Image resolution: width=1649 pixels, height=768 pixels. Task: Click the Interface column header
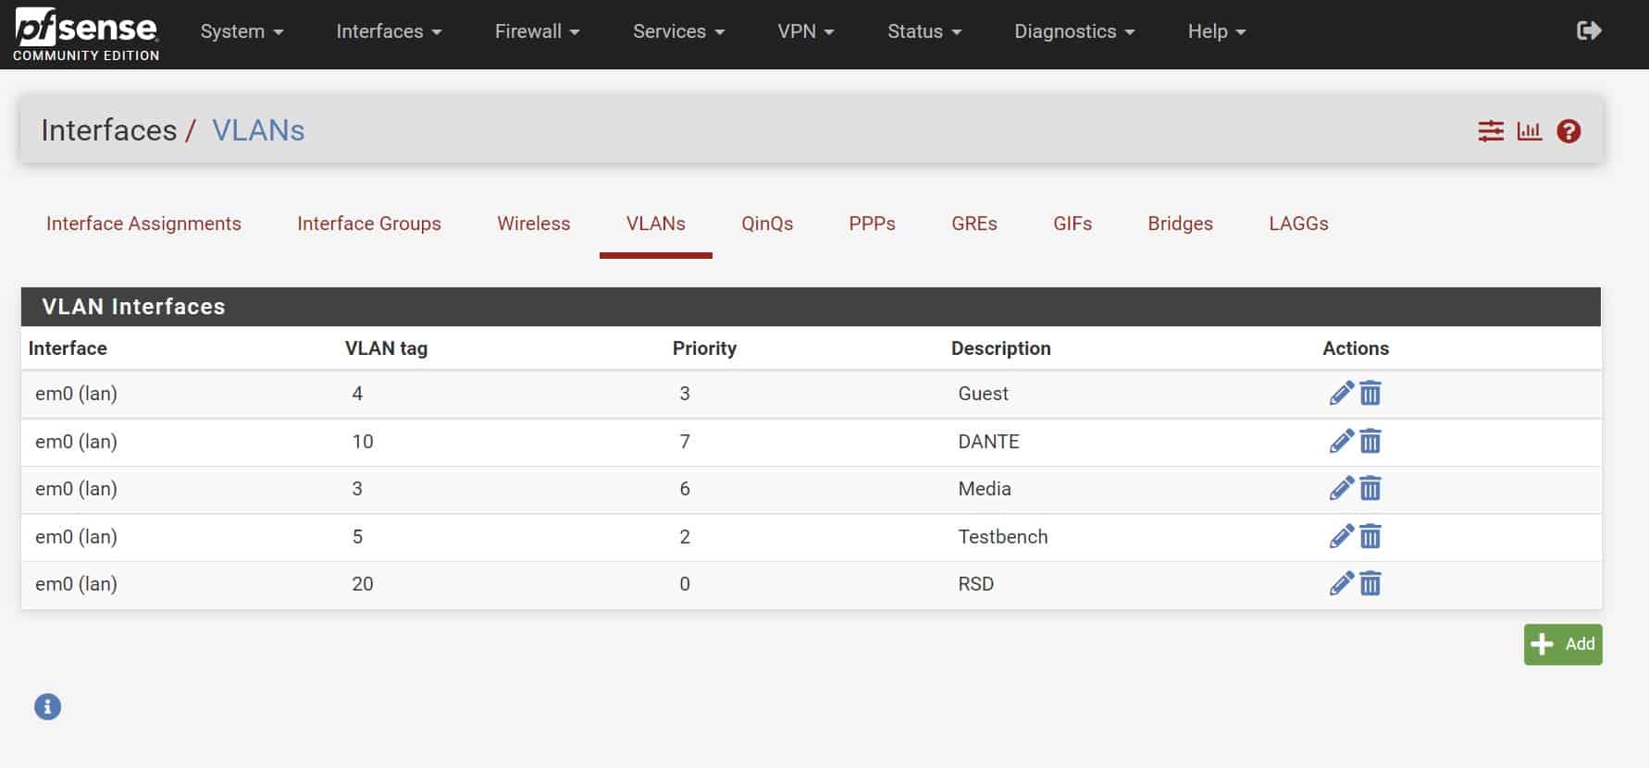tap(68, 348)
